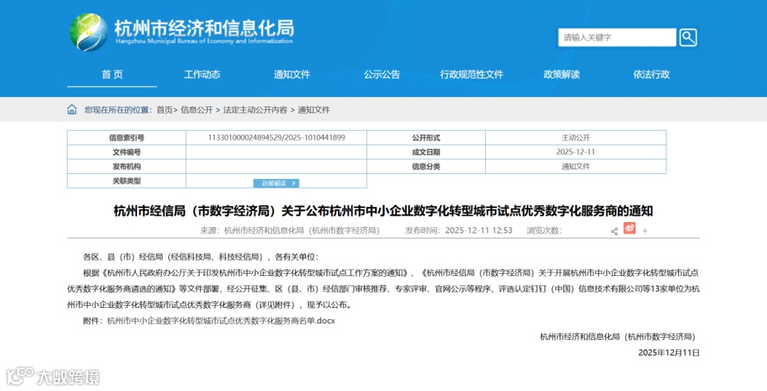The height and width of the screenshot is (391, 767).
Task: Click the 信息索引号 label cell
Action: pos(126,138)
